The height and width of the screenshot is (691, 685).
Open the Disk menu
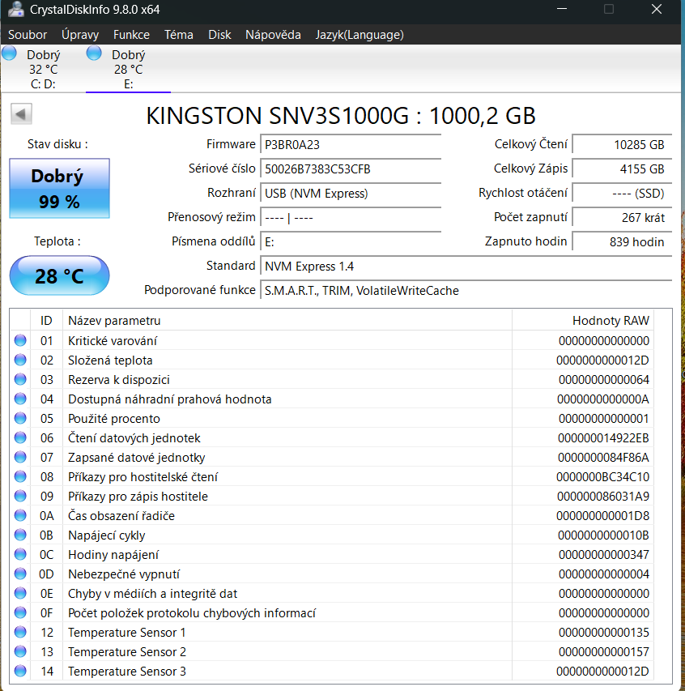coord(219,34)
